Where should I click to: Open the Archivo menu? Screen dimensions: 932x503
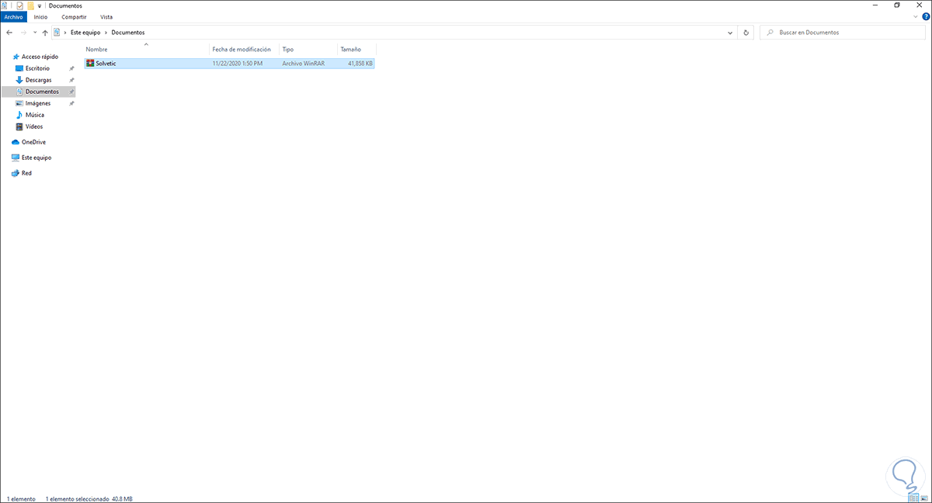click(x=13, y=16)
